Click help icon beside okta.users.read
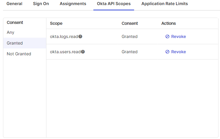Screen dimensions: 220x139 tap(83, 52)
